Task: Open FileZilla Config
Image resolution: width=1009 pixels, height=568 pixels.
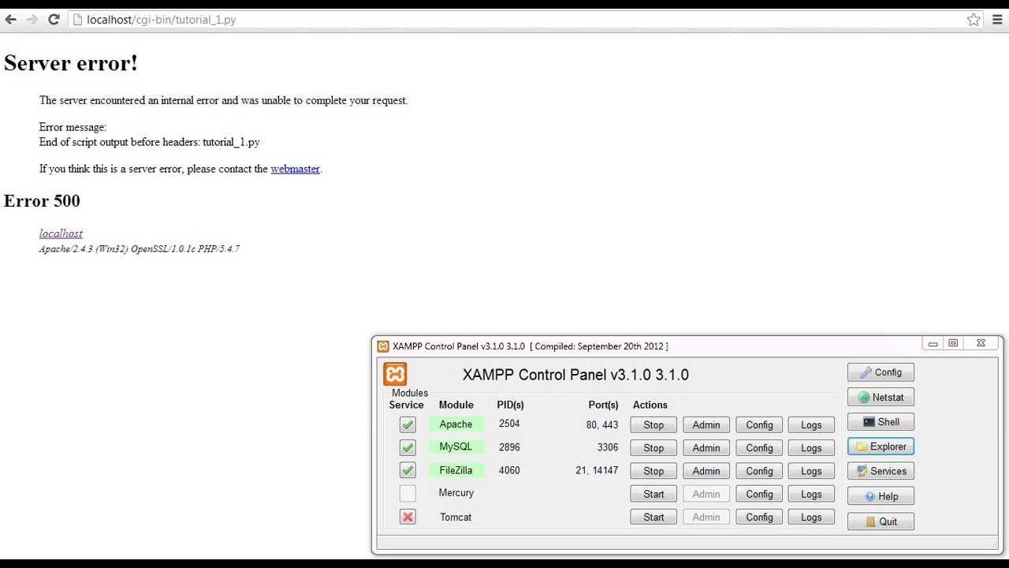Action: point(759,471)
